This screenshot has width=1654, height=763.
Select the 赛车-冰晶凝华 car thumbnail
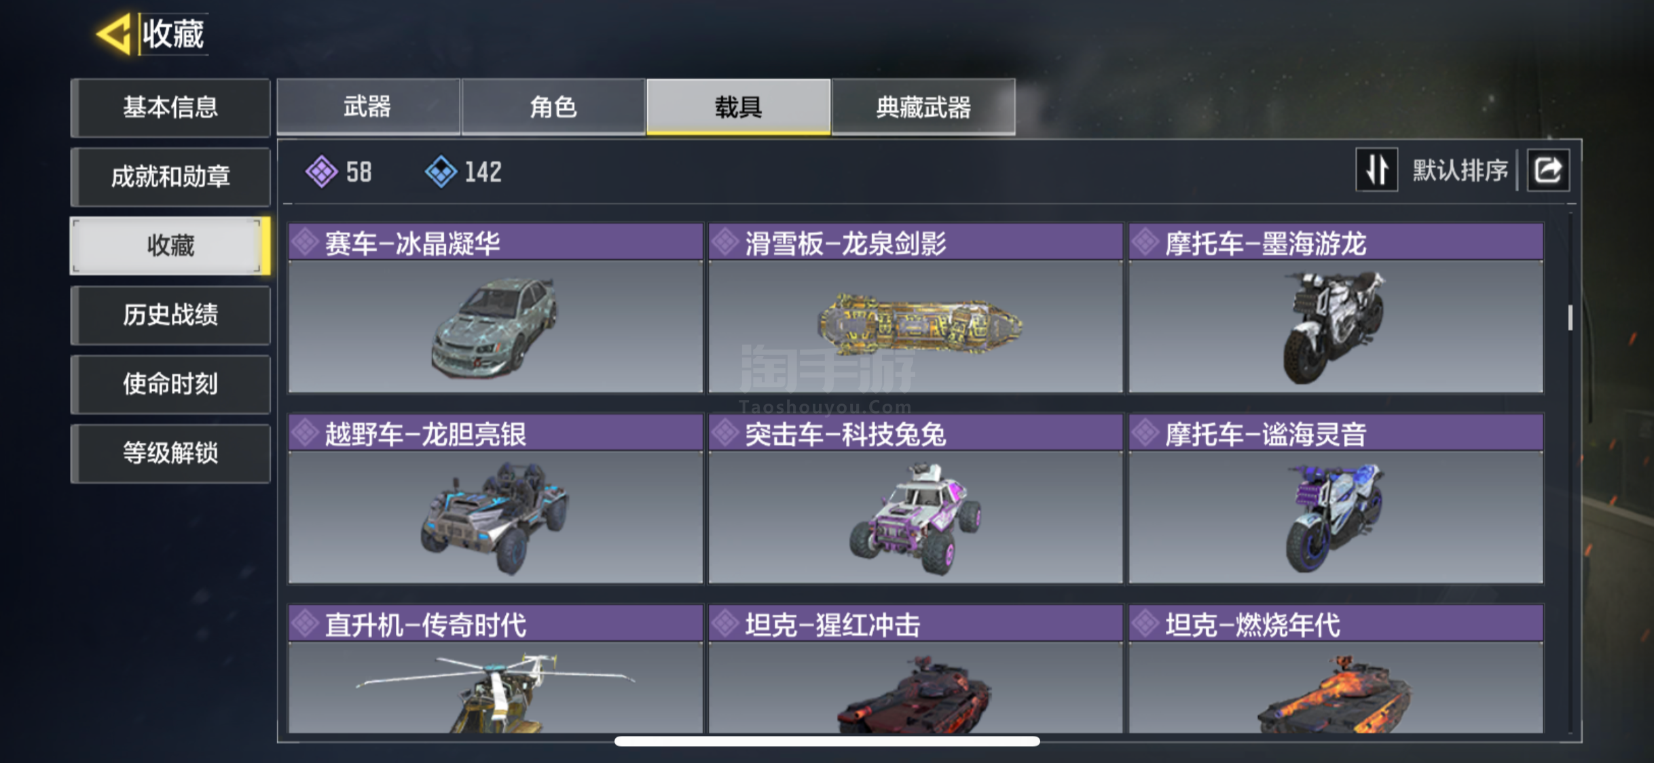[x=495, y=326]
